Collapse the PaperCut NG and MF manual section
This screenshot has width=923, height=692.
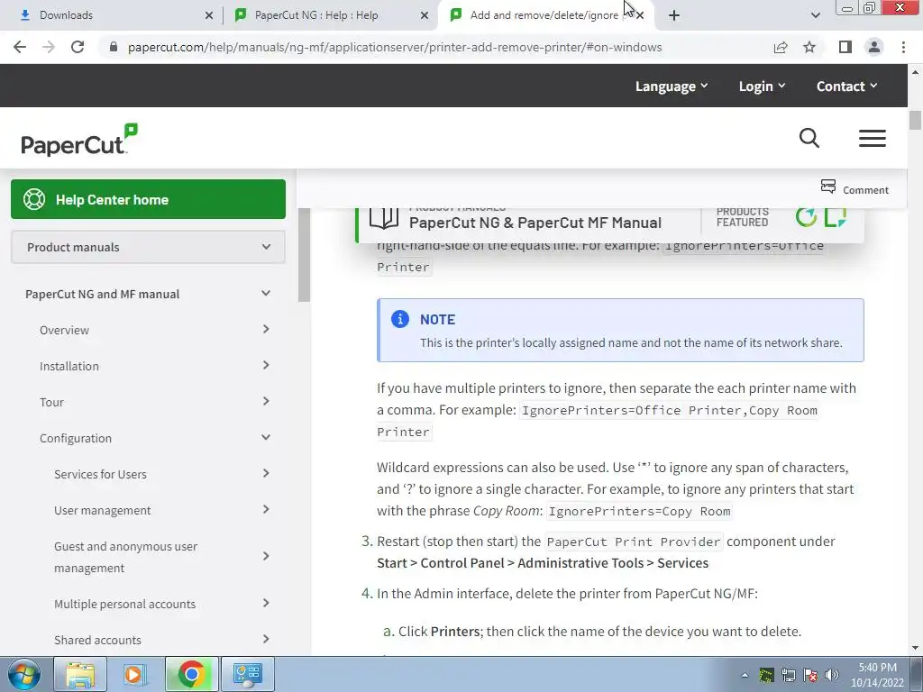(266, 293)
